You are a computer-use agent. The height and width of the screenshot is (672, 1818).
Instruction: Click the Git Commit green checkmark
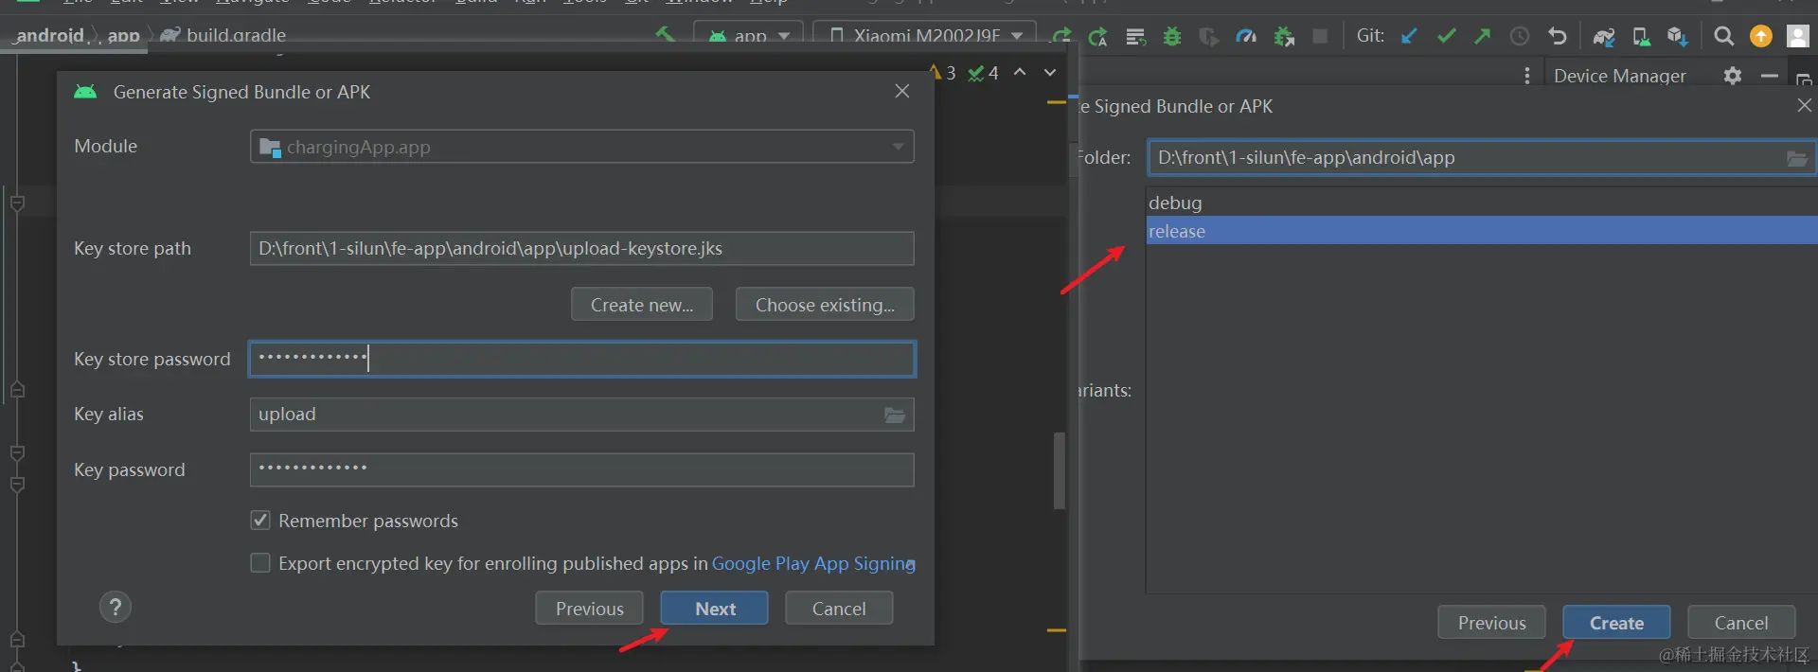1446,36
